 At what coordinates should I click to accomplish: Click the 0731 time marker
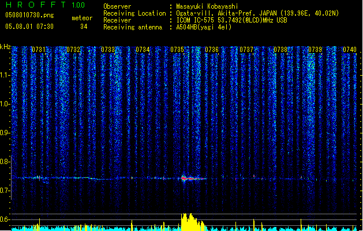point(39,50)
